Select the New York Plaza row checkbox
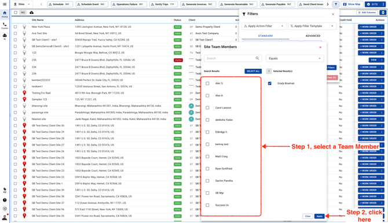Viewport: 388px width, 223px height. pos(15,27)
